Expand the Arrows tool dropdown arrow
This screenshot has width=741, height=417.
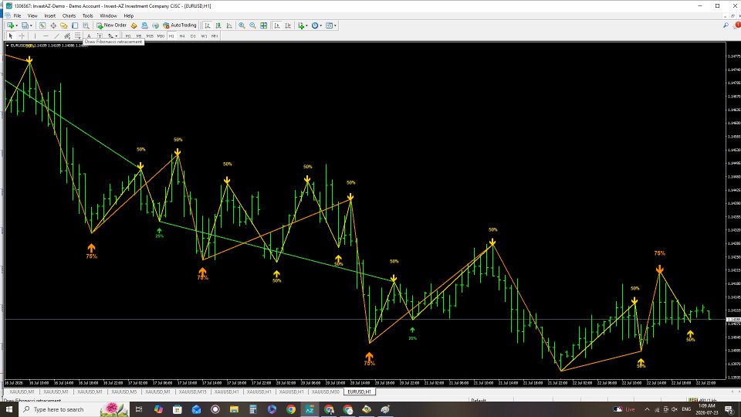click(117, 36)
